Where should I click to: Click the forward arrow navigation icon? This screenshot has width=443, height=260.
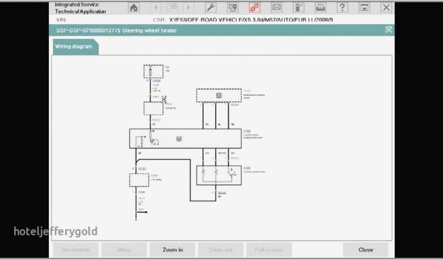pos(189,7)
